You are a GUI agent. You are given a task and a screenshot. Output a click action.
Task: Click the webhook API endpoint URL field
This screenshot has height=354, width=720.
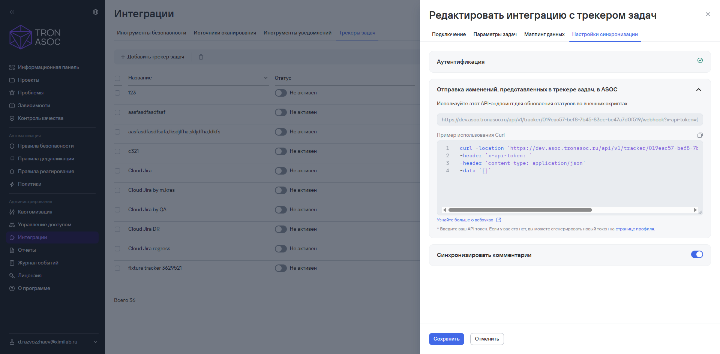tap(570, 120)
